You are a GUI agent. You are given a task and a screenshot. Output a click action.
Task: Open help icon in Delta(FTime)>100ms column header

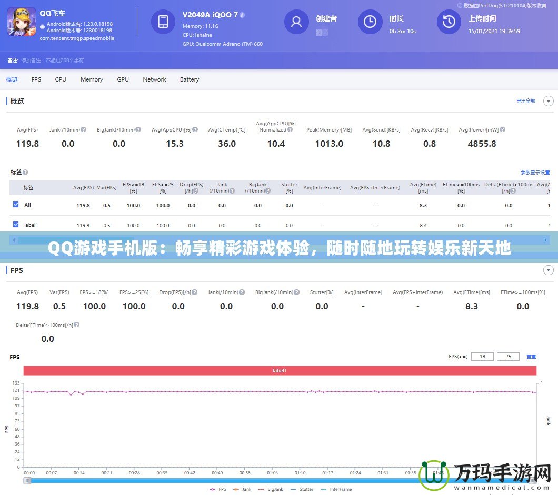(x=513, y=191)
